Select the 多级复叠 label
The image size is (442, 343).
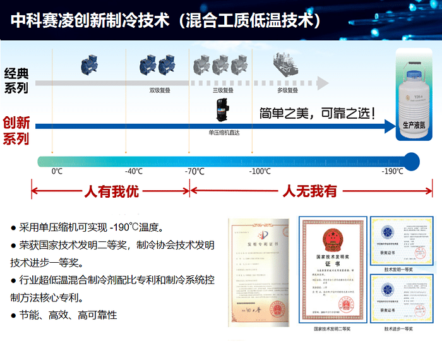(x=287, y=90)
